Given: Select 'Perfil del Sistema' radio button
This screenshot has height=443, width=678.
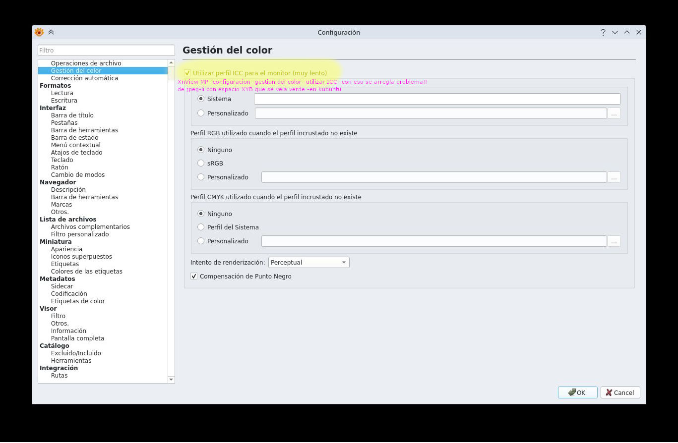Looking at the screenshot, I should click(x=201, y=227).
